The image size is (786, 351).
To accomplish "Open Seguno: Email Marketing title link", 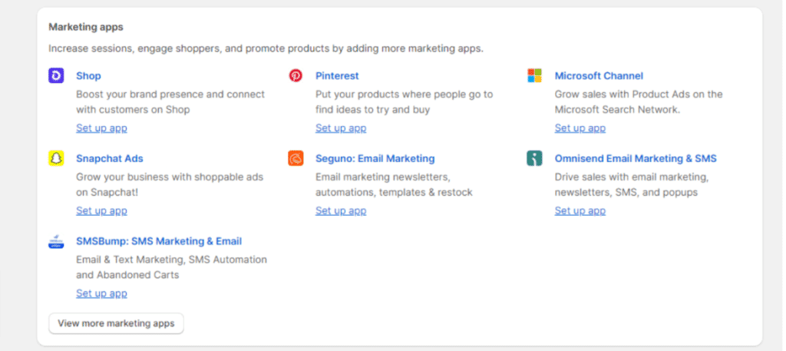I will click(x=375, y=158).
